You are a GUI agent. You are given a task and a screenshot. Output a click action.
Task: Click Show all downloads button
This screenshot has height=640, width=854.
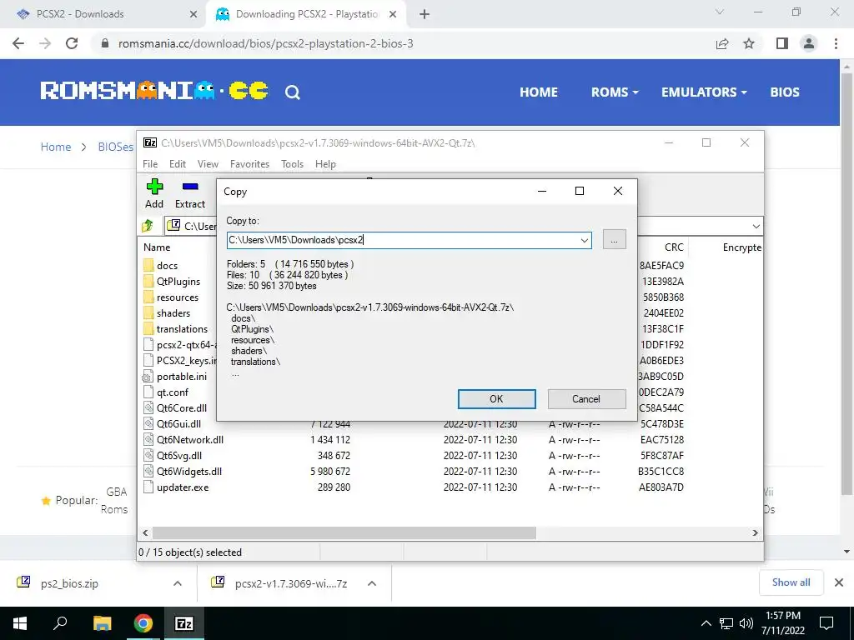[x=791, y=582]
